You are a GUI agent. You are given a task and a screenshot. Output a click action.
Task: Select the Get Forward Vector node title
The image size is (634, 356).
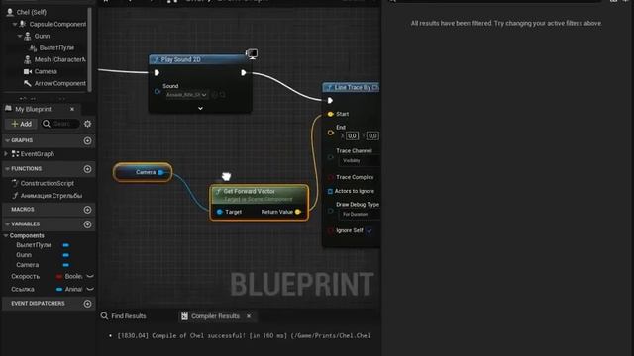249,191
